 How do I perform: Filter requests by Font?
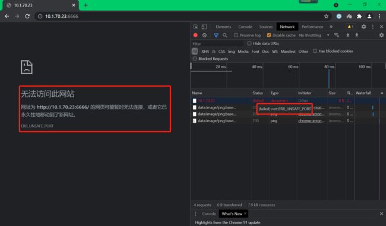pyautogui.click(x=255, y=52)
